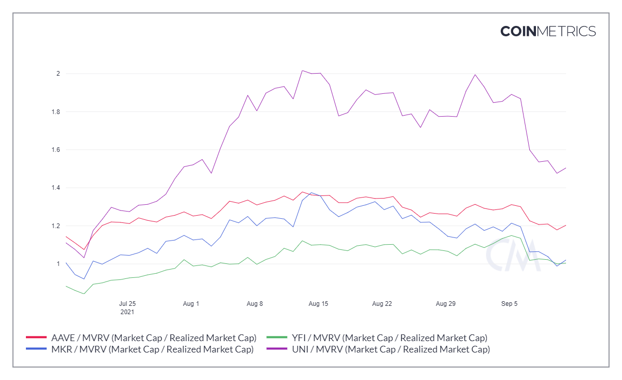Image resolution: width=622 pixels, height=380 pixels.
Task: Click the y-axis value 1 label
Action: coord(59,264)
